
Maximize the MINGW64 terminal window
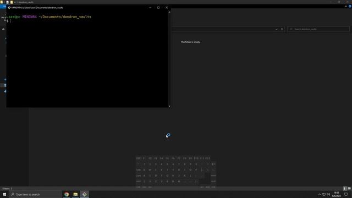[x=158, y=7]
